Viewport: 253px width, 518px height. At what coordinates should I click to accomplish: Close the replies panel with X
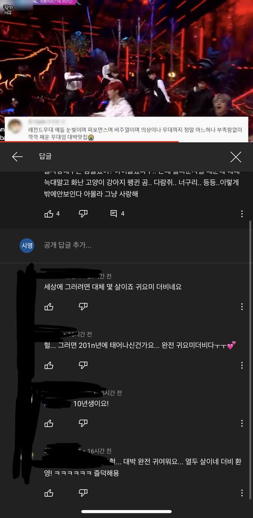click(236, 157)
